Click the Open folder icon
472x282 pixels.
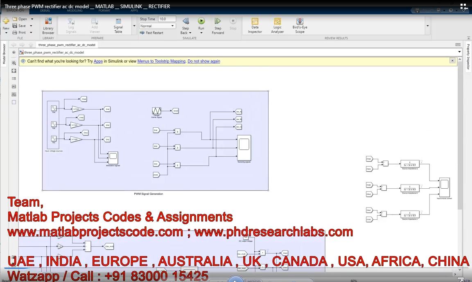[x=15, y=19]
